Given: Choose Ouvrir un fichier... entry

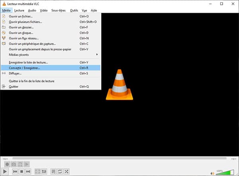Looking at the screenshot, I should pyautogui.click(x=51, y=16).
